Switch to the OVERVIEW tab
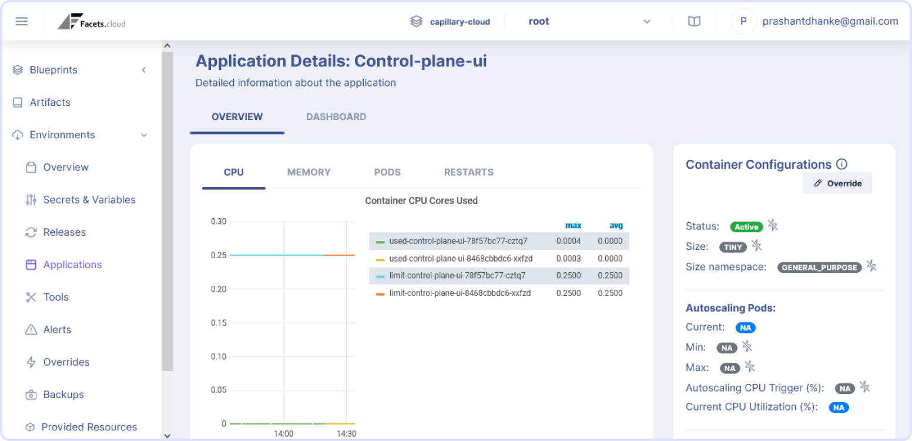 pyautogui.click(x=237, y=117)
